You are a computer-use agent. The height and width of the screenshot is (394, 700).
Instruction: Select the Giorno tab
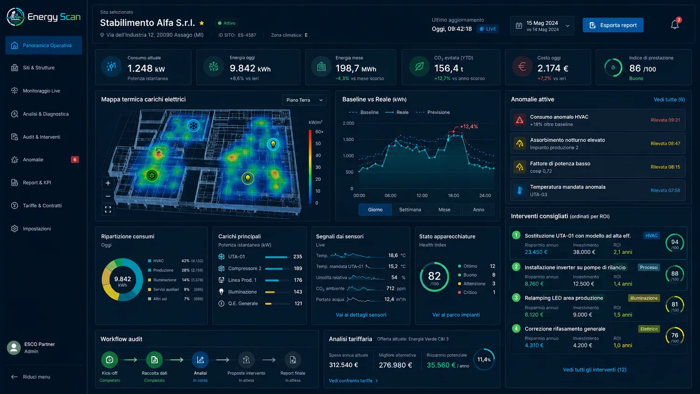pos(375,210)
